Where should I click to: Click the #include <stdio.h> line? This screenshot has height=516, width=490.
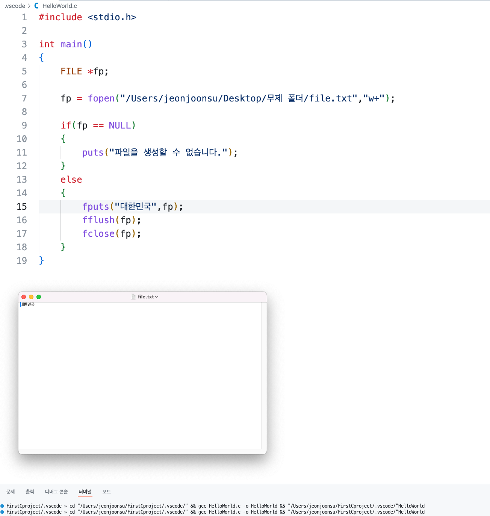coord(88,17)
